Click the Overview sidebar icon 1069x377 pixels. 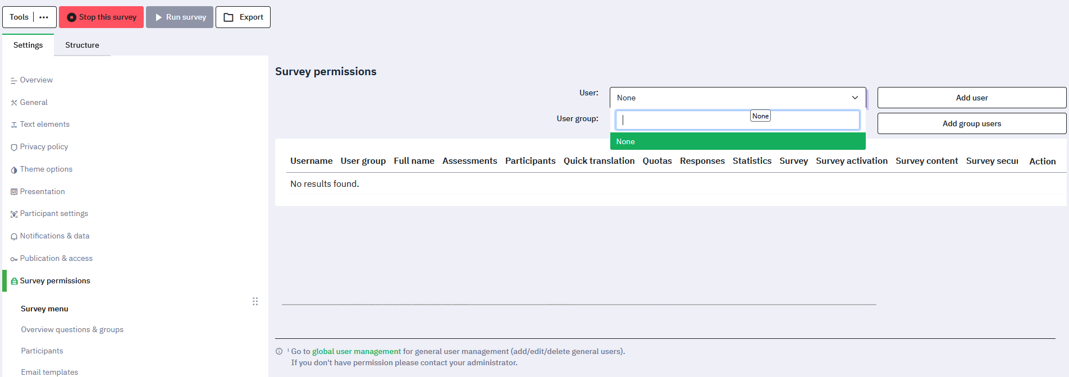coord(13,81)
